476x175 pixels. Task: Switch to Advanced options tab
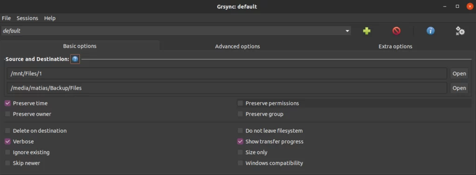point(238,46)
